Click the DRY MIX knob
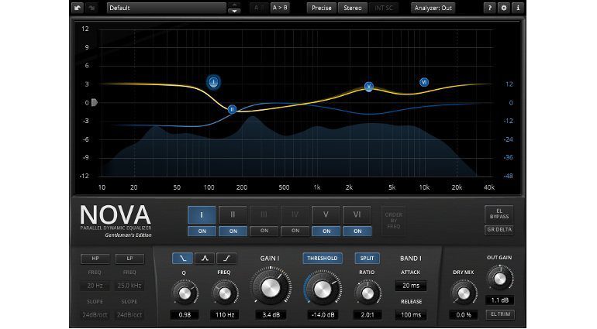This screenshot has width=597, height=329. coord(464,293)
